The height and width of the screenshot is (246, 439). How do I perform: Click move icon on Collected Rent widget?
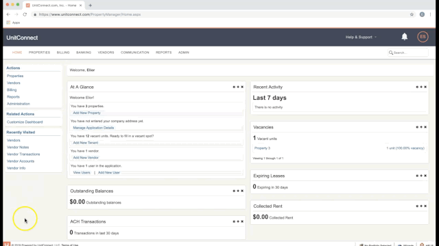click(x=421, y=206)
